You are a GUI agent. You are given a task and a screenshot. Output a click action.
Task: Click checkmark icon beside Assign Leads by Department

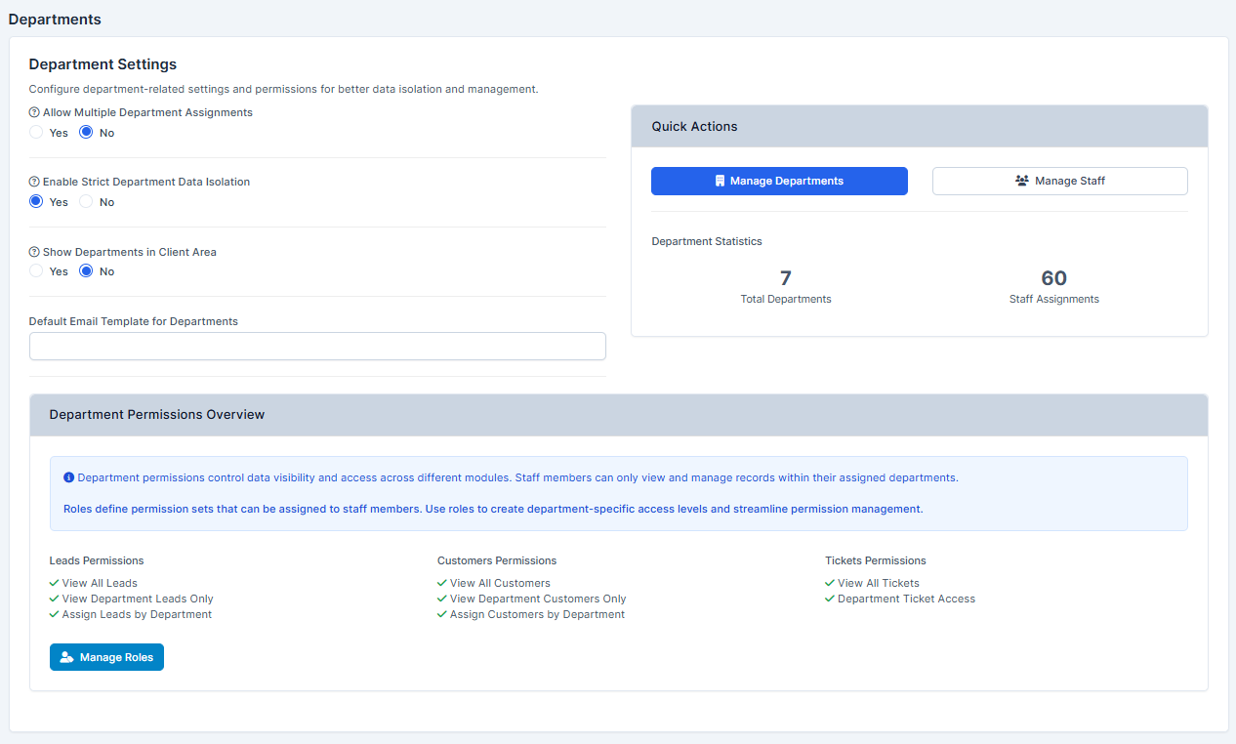coord(55,614)
